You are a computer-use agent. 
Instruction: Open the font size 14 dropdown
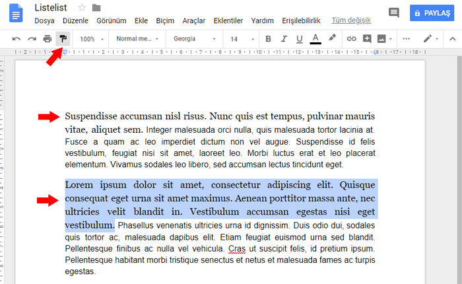tap(240, 39)
